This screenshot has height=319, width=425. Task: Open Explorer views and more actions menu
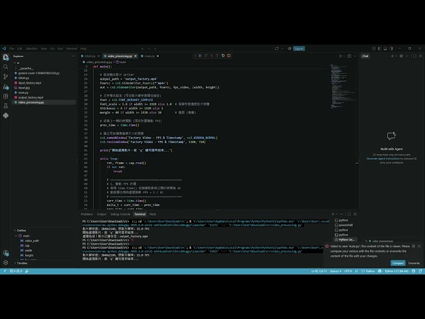pyautogui.click(x=74, y=56)
